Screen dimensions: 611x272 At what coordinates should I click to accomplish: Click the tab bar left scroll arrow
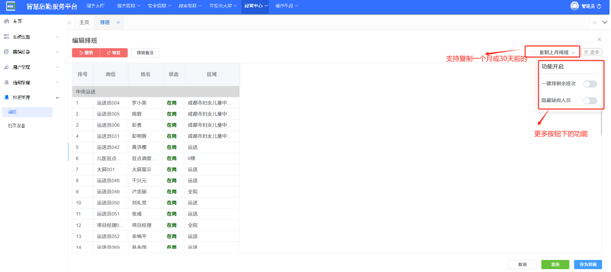(70, 23)
